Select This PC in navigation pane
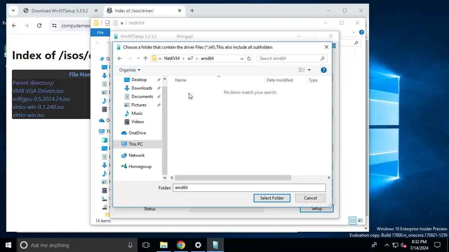Viewport: 449px width, 252px height. pyautogui.click(x=135, y=144)
